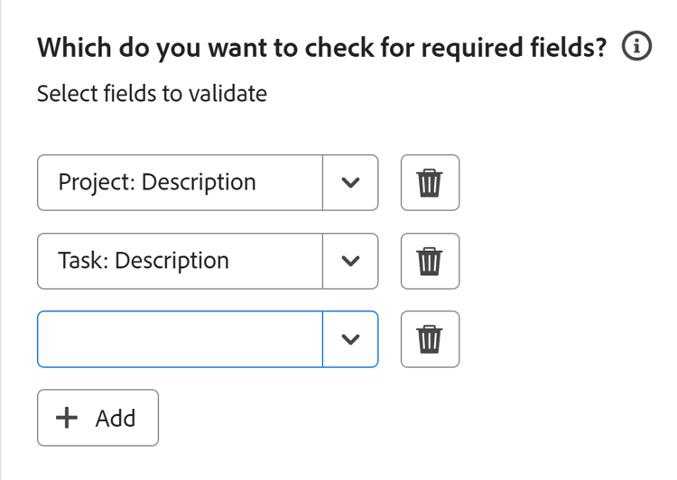Click the word 'Add' on the button
Screen dimensions: 677x480
coord(116,418)
